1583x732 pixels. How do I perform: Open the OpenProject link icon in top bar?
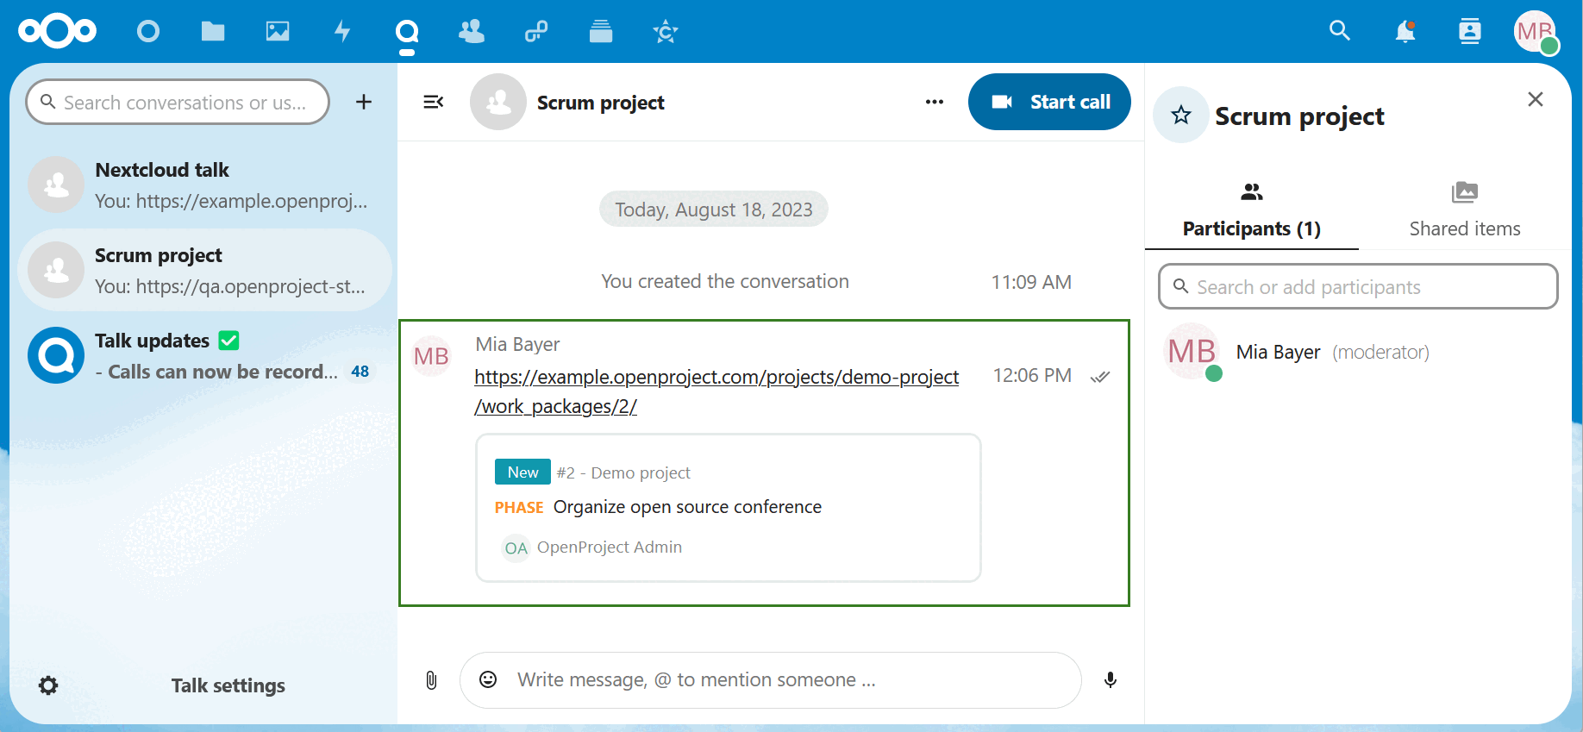pyautogui.click(x=536, y=32)
